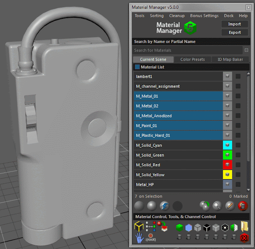Viewport: 255px width, 249px height.
Task: Click the Material Manager green 5 logo
Action: [190, 28]
